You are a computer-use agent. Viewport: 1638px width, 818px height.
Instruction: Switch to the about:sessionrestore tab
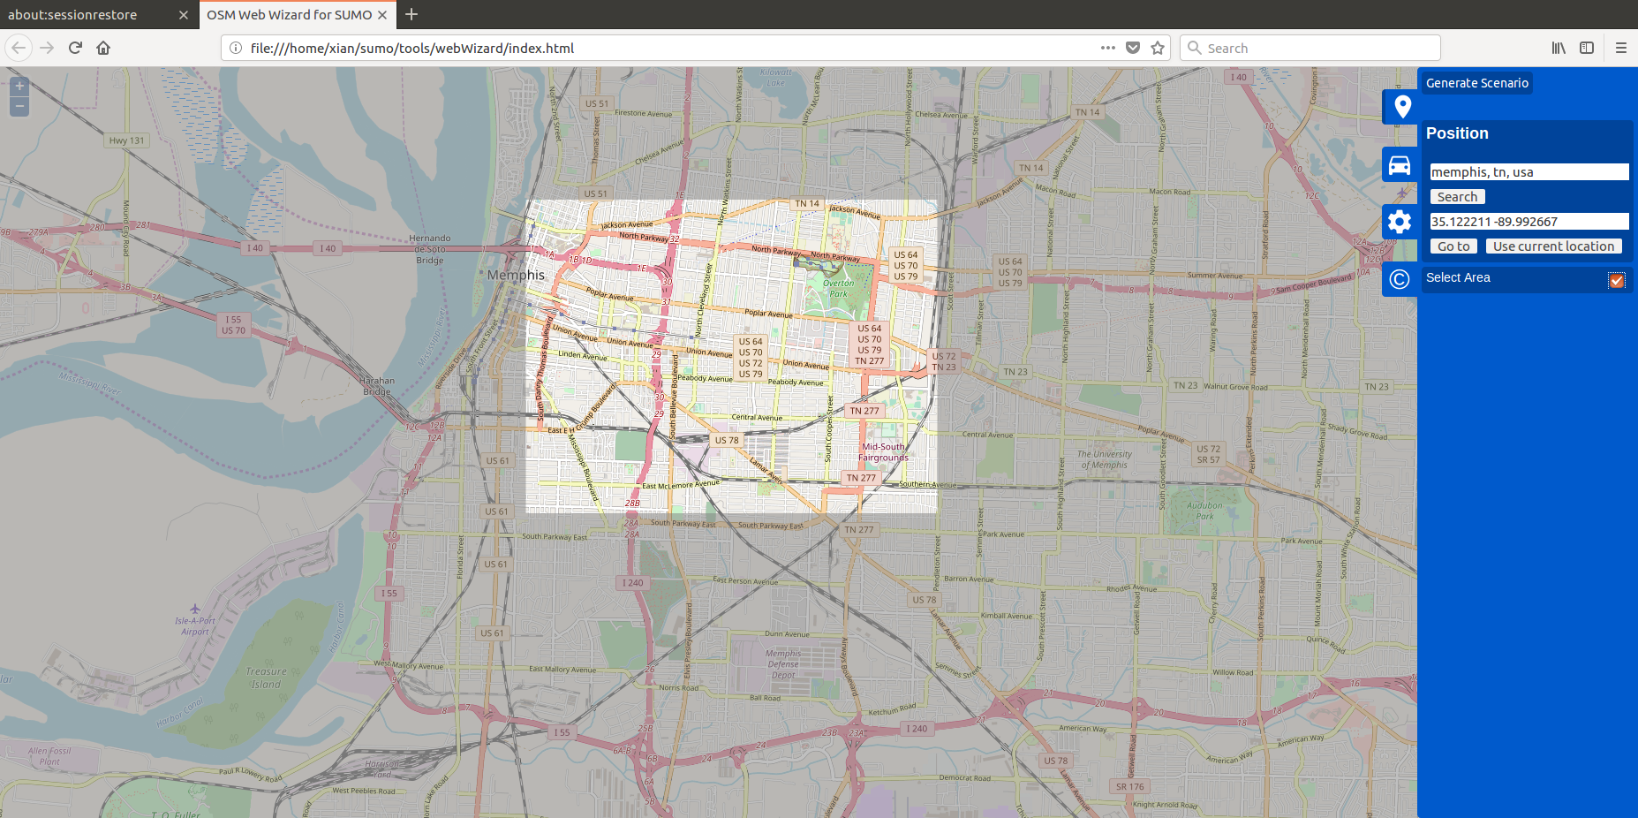pos(88,14)
